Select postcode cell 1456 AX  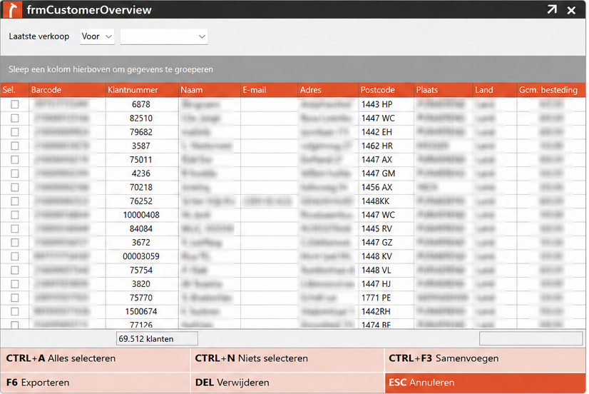pyautogui.click(x=386, y=187)
